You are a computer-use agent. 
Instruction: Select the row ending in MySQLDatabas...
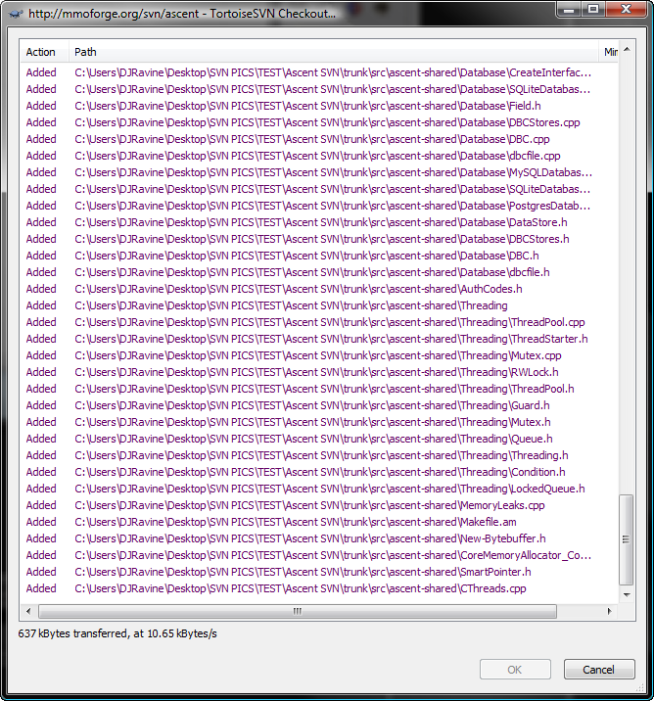click(x=319, y=172)
